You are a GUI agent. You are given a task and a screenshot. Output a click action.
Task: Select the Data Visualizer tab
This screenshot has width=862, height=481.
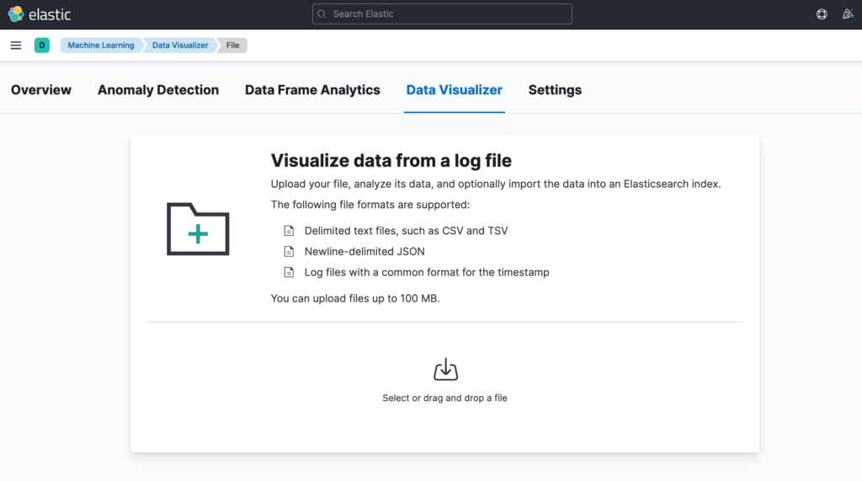pos(454,89)
